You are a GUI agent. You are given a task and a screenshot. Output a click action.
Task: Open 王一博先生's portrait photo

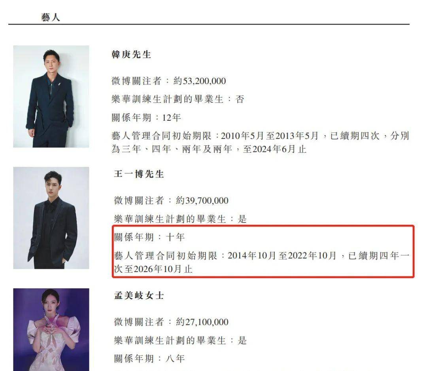tap(51, 218)
